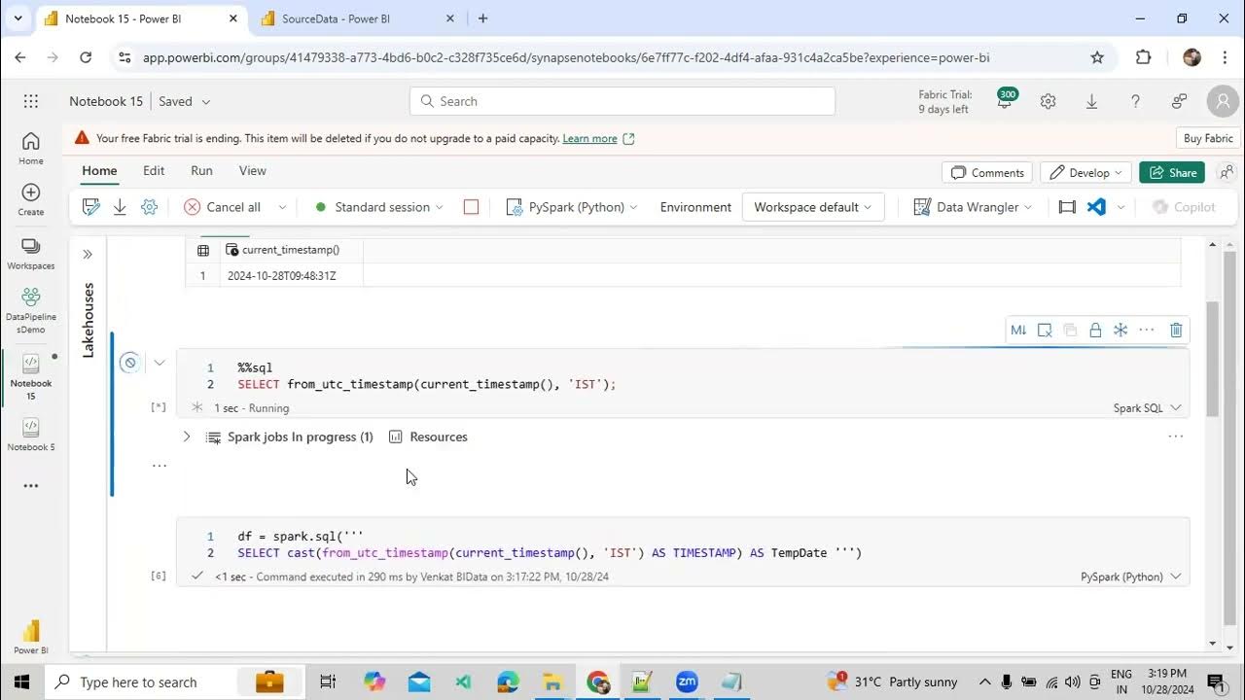
Task: Open the Help question mark
Action: pyautogui.click(x=1135, y=101)
